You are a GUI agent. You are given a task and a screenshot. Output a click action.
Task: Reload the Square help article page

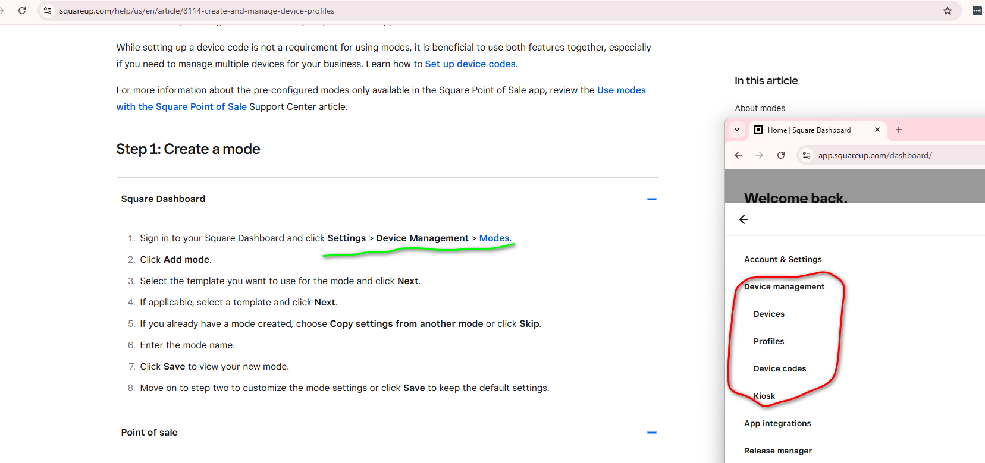22,11
